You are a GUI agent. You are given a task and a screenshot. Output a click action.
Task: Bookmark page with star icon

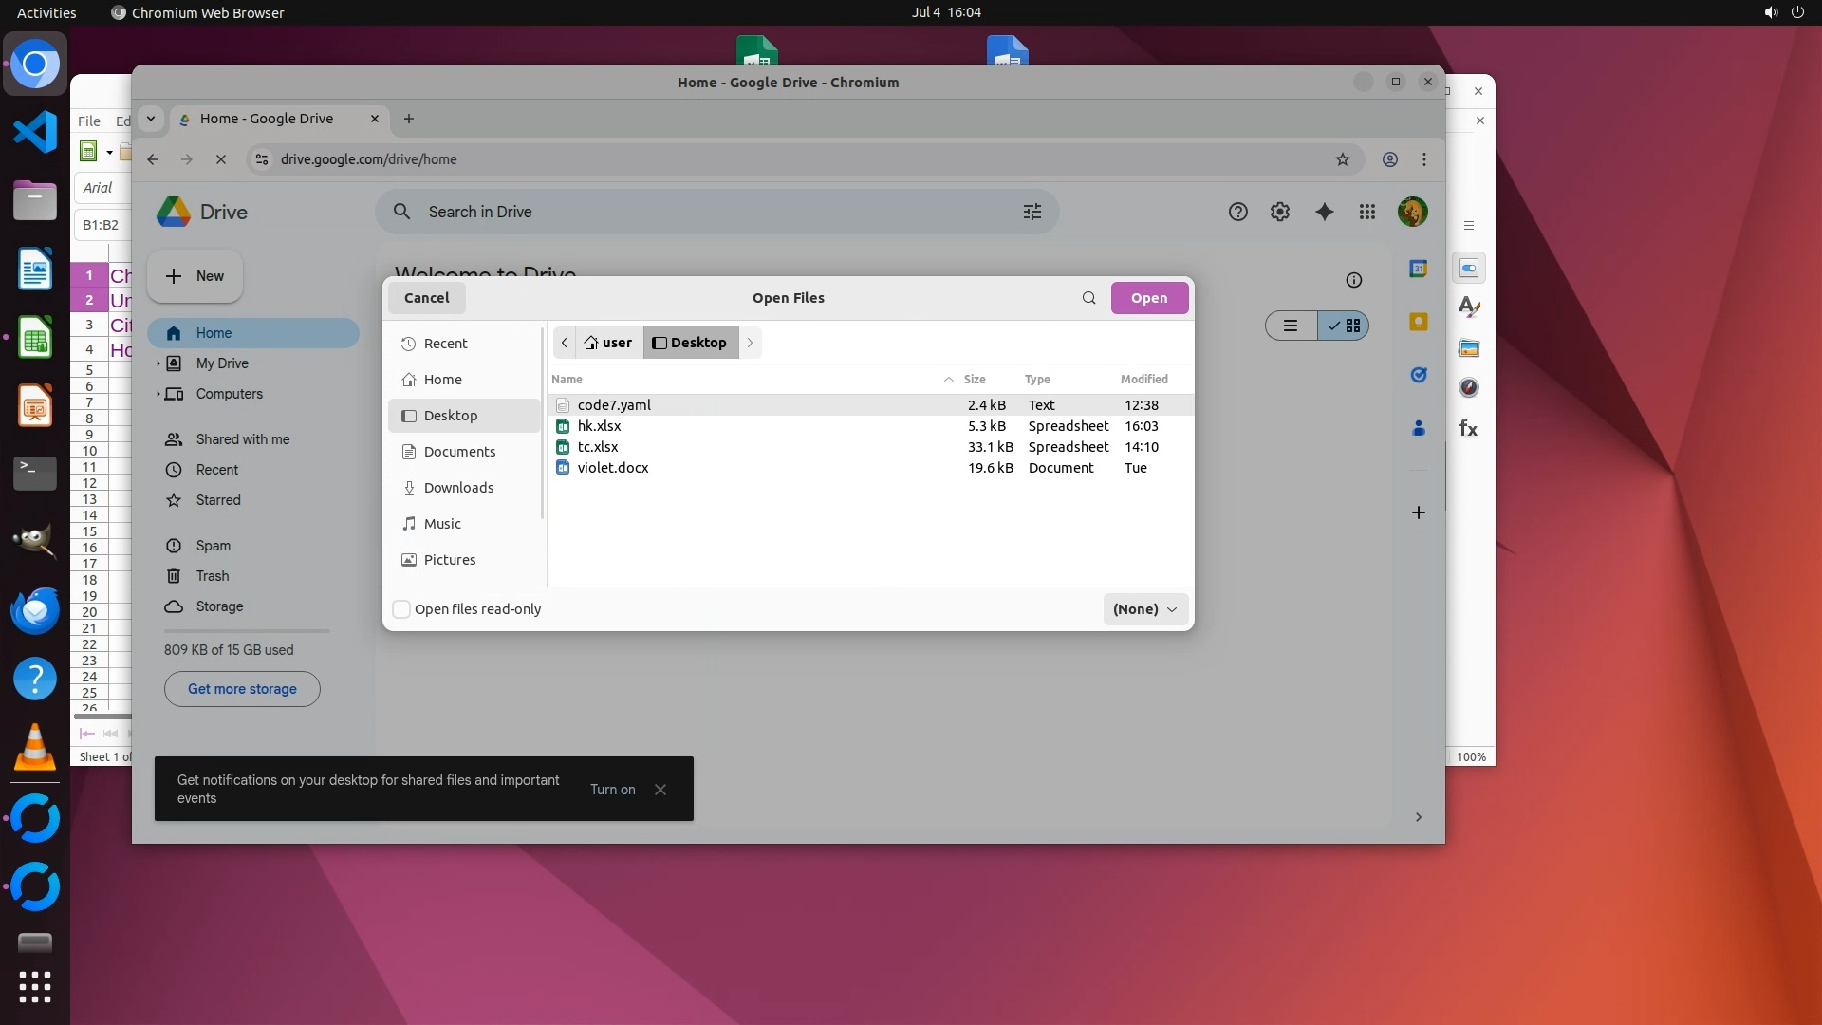click(x=1342, y=159)
